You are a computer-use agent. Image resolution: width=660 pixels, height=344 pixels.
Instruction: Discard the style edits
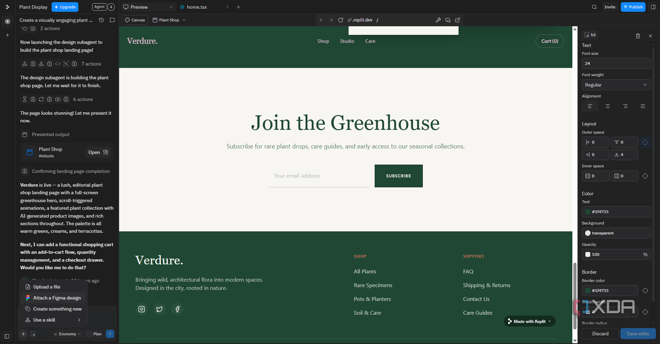coord(600,334)
